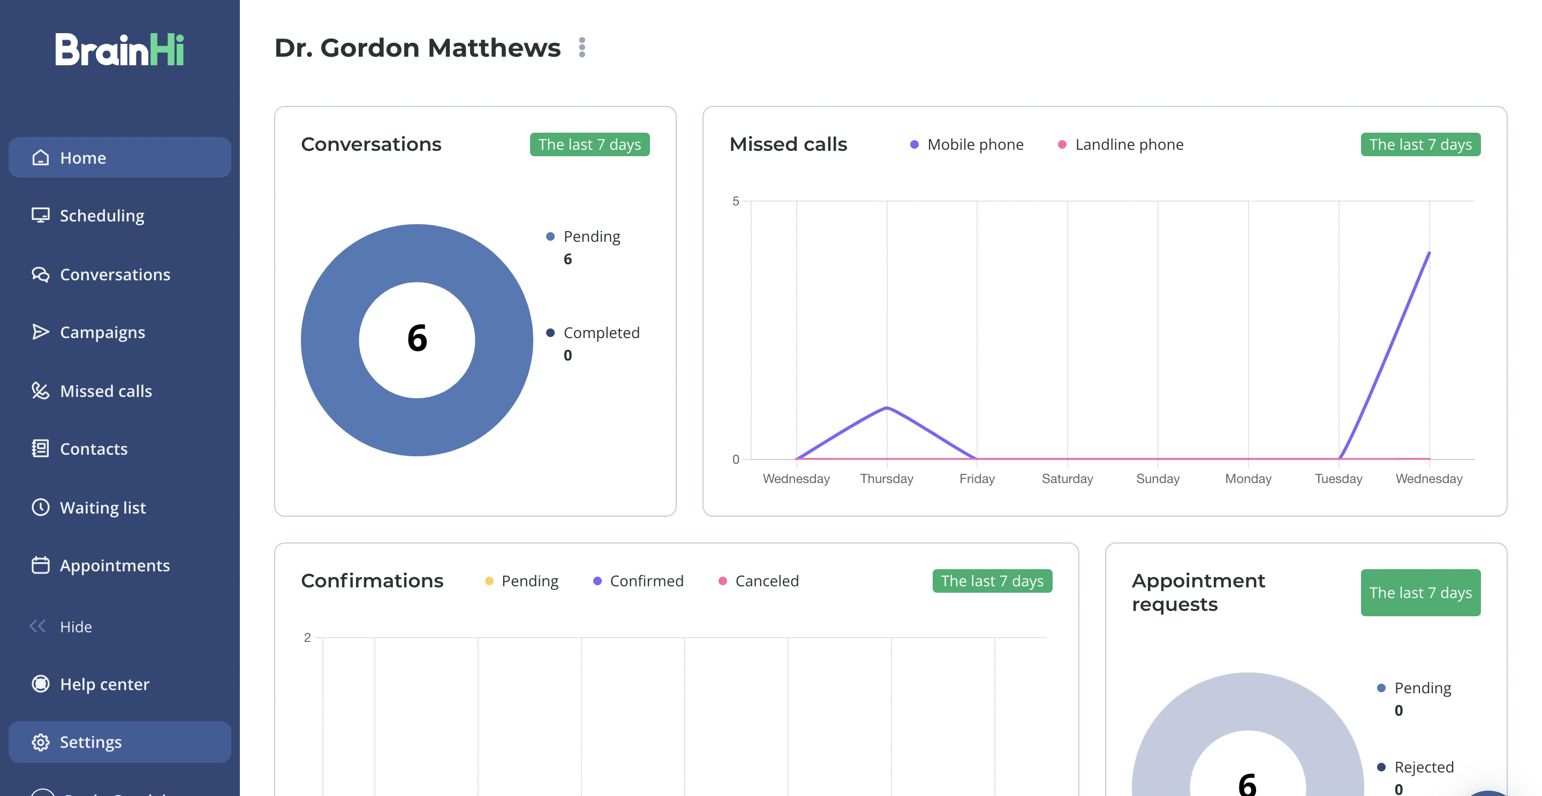Click the Contacts address book icon
The width and height of the screenshot is (1542, 796).
point(40,448)
